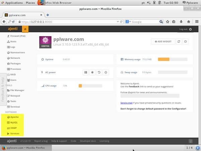201x151 pixels.
Task: Click the pt keyboard layout indicator
Action: [143, 3]
